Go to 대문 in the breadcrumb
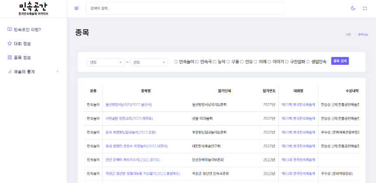376x183 pixels. tap(349, 34)
